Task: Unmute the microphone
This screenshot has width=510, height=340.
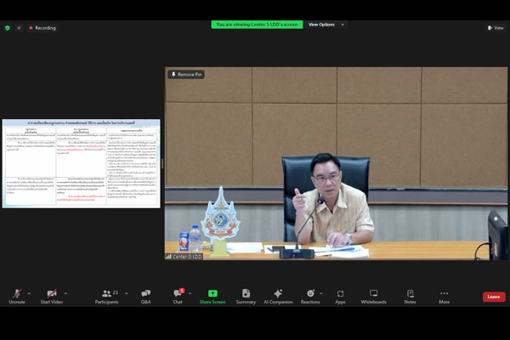Action: click(x=17, y=294)
